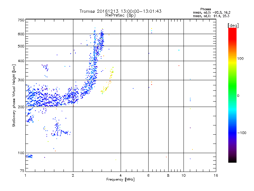Click the '6' x-axis tick label
The width and height of the screenshot is (254, 191).
click(x=148, y=175)
